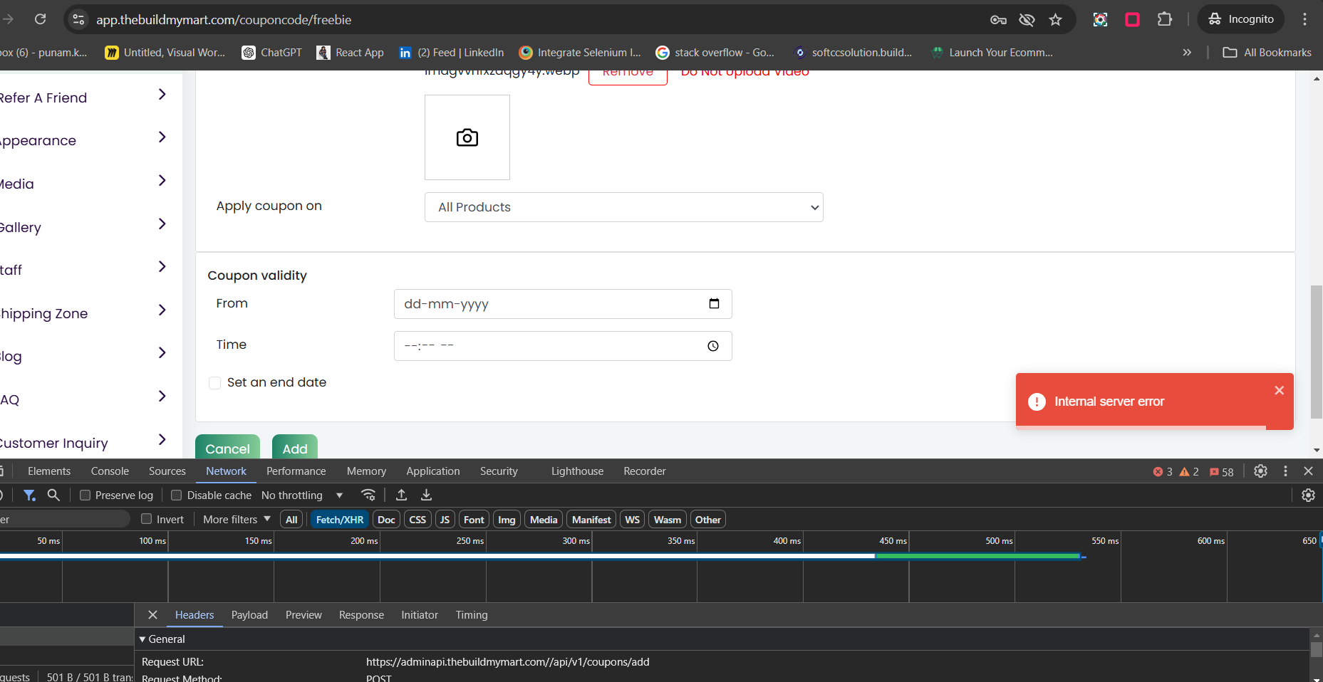Viewport: 1323px width, 682px height.
Task: Enable Disable cache checkbox
Action: click(x=177, y=495)
